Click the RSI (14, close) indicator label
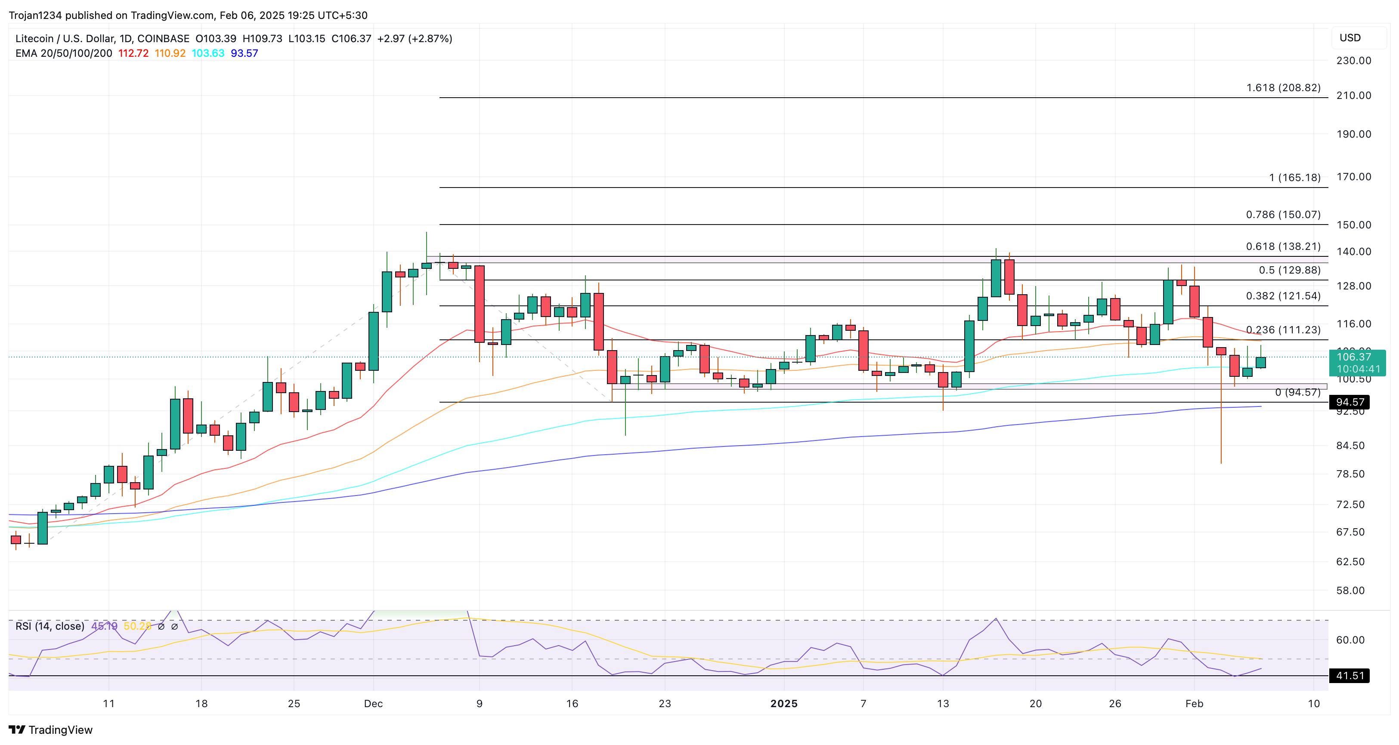1399x745 pixels. click(x=50, y=626)
